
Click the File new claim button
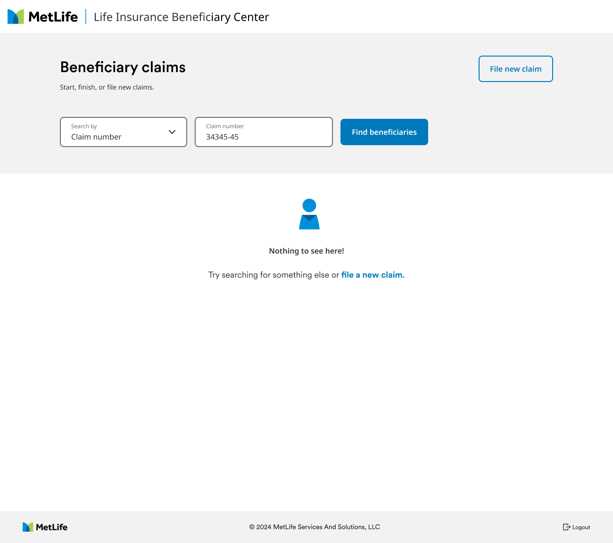tap(516, 69)
